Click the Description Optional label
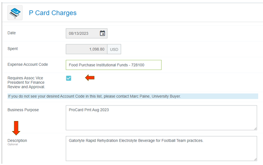Viewport: 263px width, 165px height. [17, 142]
